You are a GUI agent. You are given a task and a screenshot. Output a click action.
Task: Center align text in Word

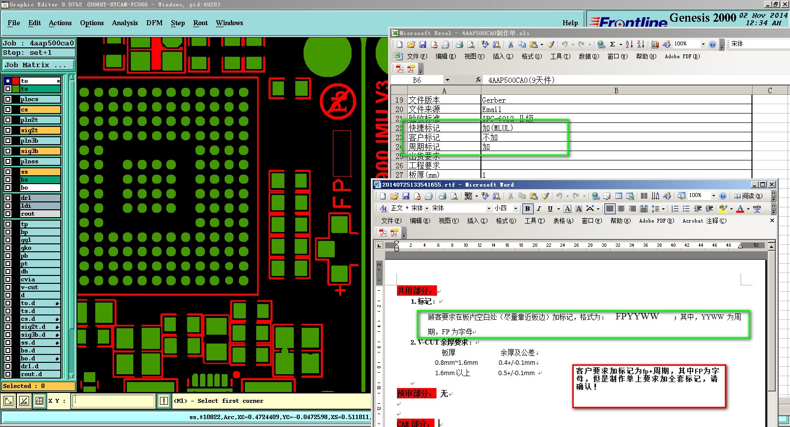click(x=621, y=209)
